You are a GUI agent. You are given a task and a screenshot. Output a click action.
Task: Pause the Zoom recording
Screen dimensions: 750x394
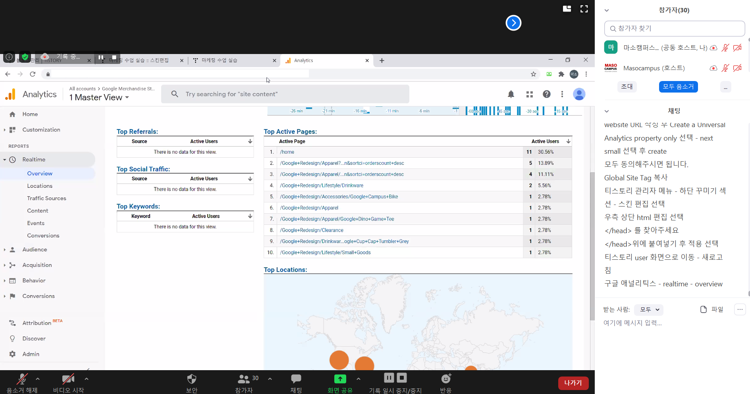389,378
